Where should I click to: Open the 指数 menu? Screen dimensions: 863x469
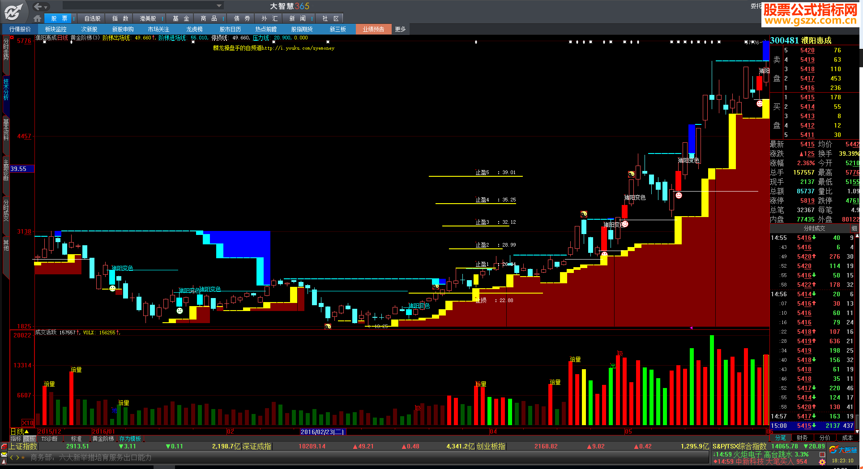tap(120, 18)
